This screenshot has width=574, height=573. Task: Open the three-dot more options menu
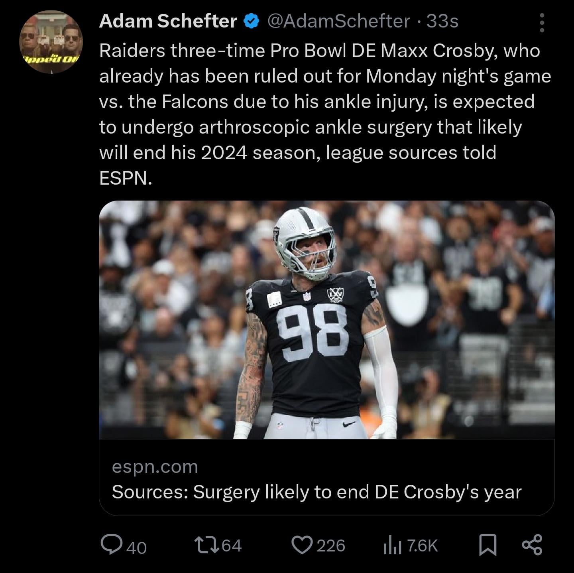click(542, 23)
